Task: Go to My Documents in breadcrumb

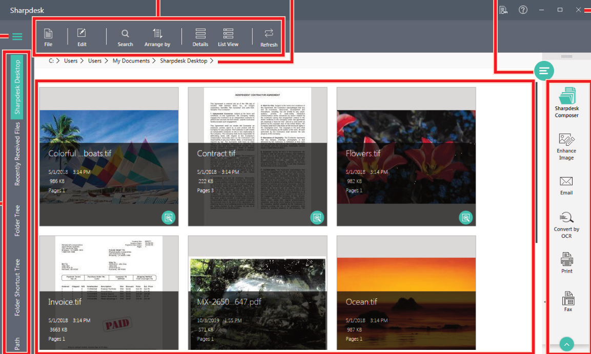Action: click(131, 60)
